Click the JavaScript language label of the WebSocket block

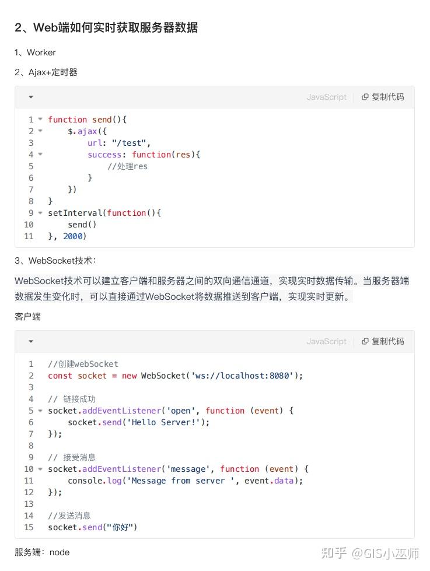click(326, 341)
